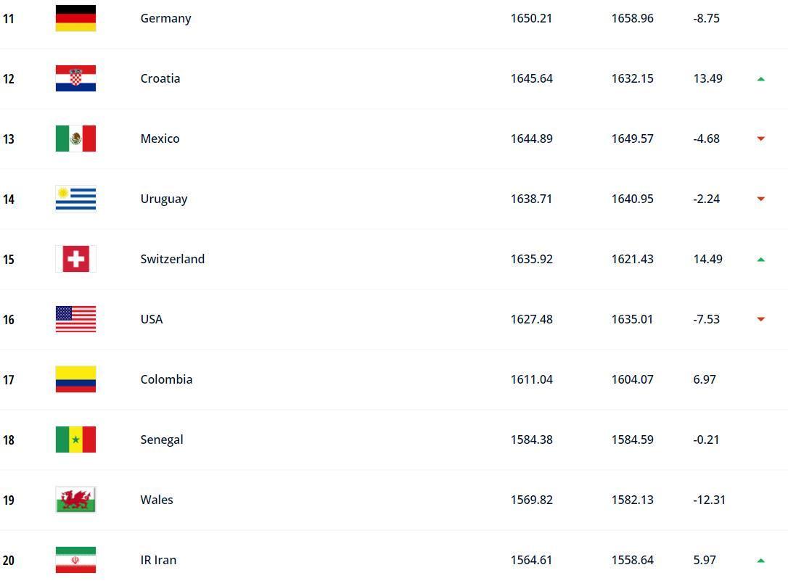The image size is (788, 586).
Task: Click the Switzerland flag icon
Action: coord(75,259)
